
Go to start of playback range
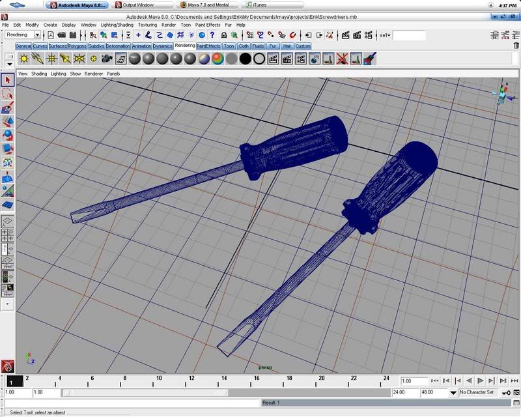click(434, 381)
